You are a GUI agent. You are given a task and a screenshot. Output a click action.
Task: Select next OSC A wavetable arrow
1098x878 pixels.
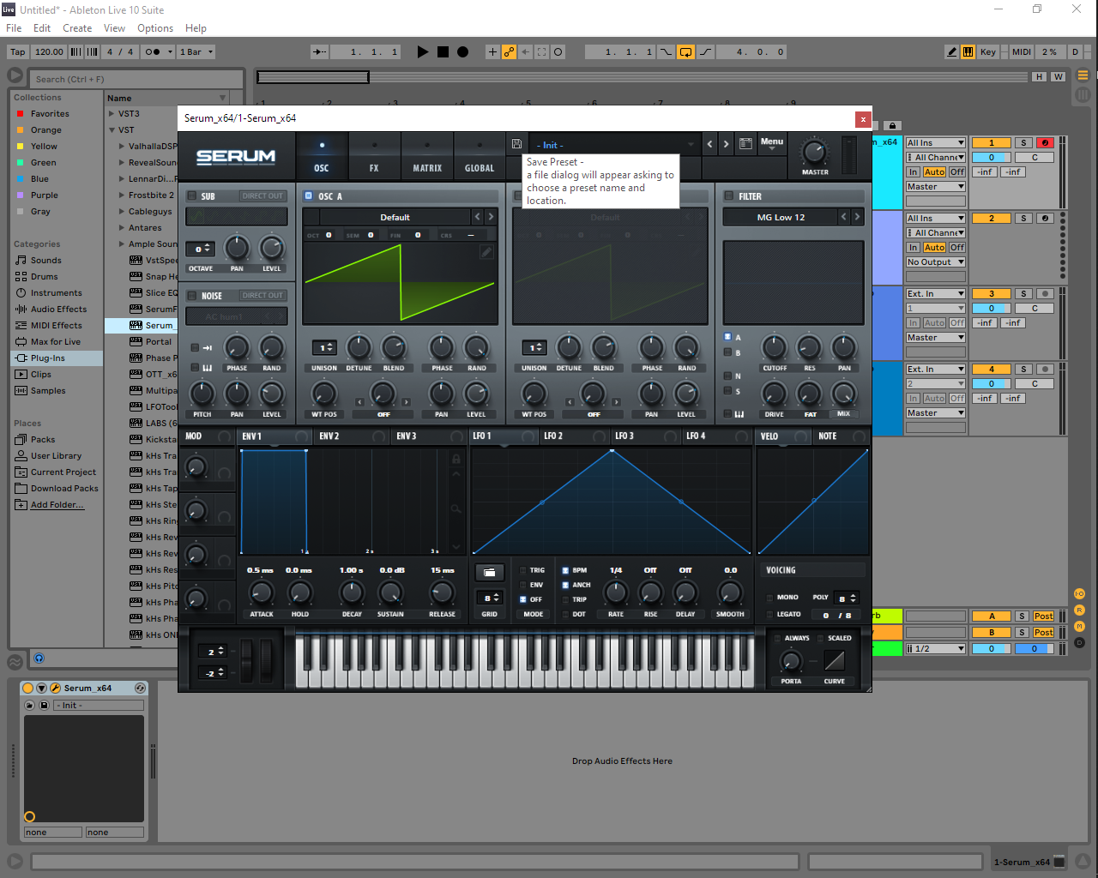pos(491,217)
